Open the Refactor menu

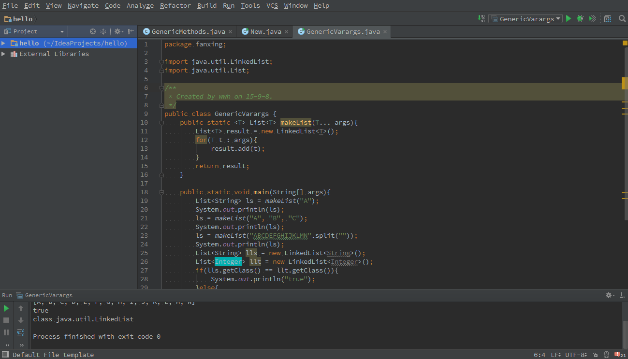[x=175, y=6]
